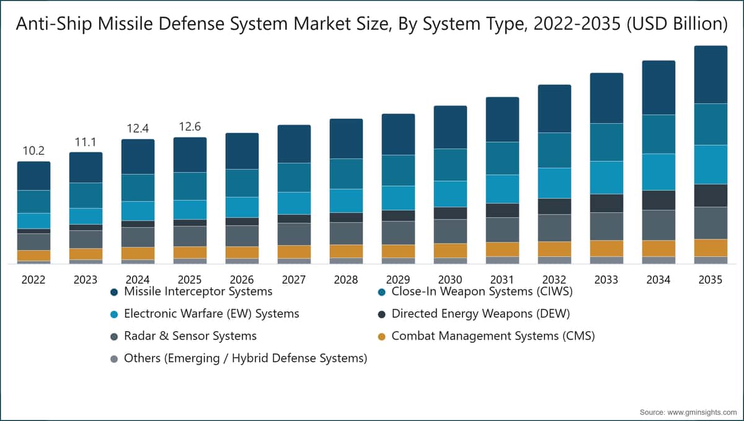Click the 2030 Directed Energy Weapons bar segment
Viewport: 744px width, 421px height.
click(x=450, y=213)
